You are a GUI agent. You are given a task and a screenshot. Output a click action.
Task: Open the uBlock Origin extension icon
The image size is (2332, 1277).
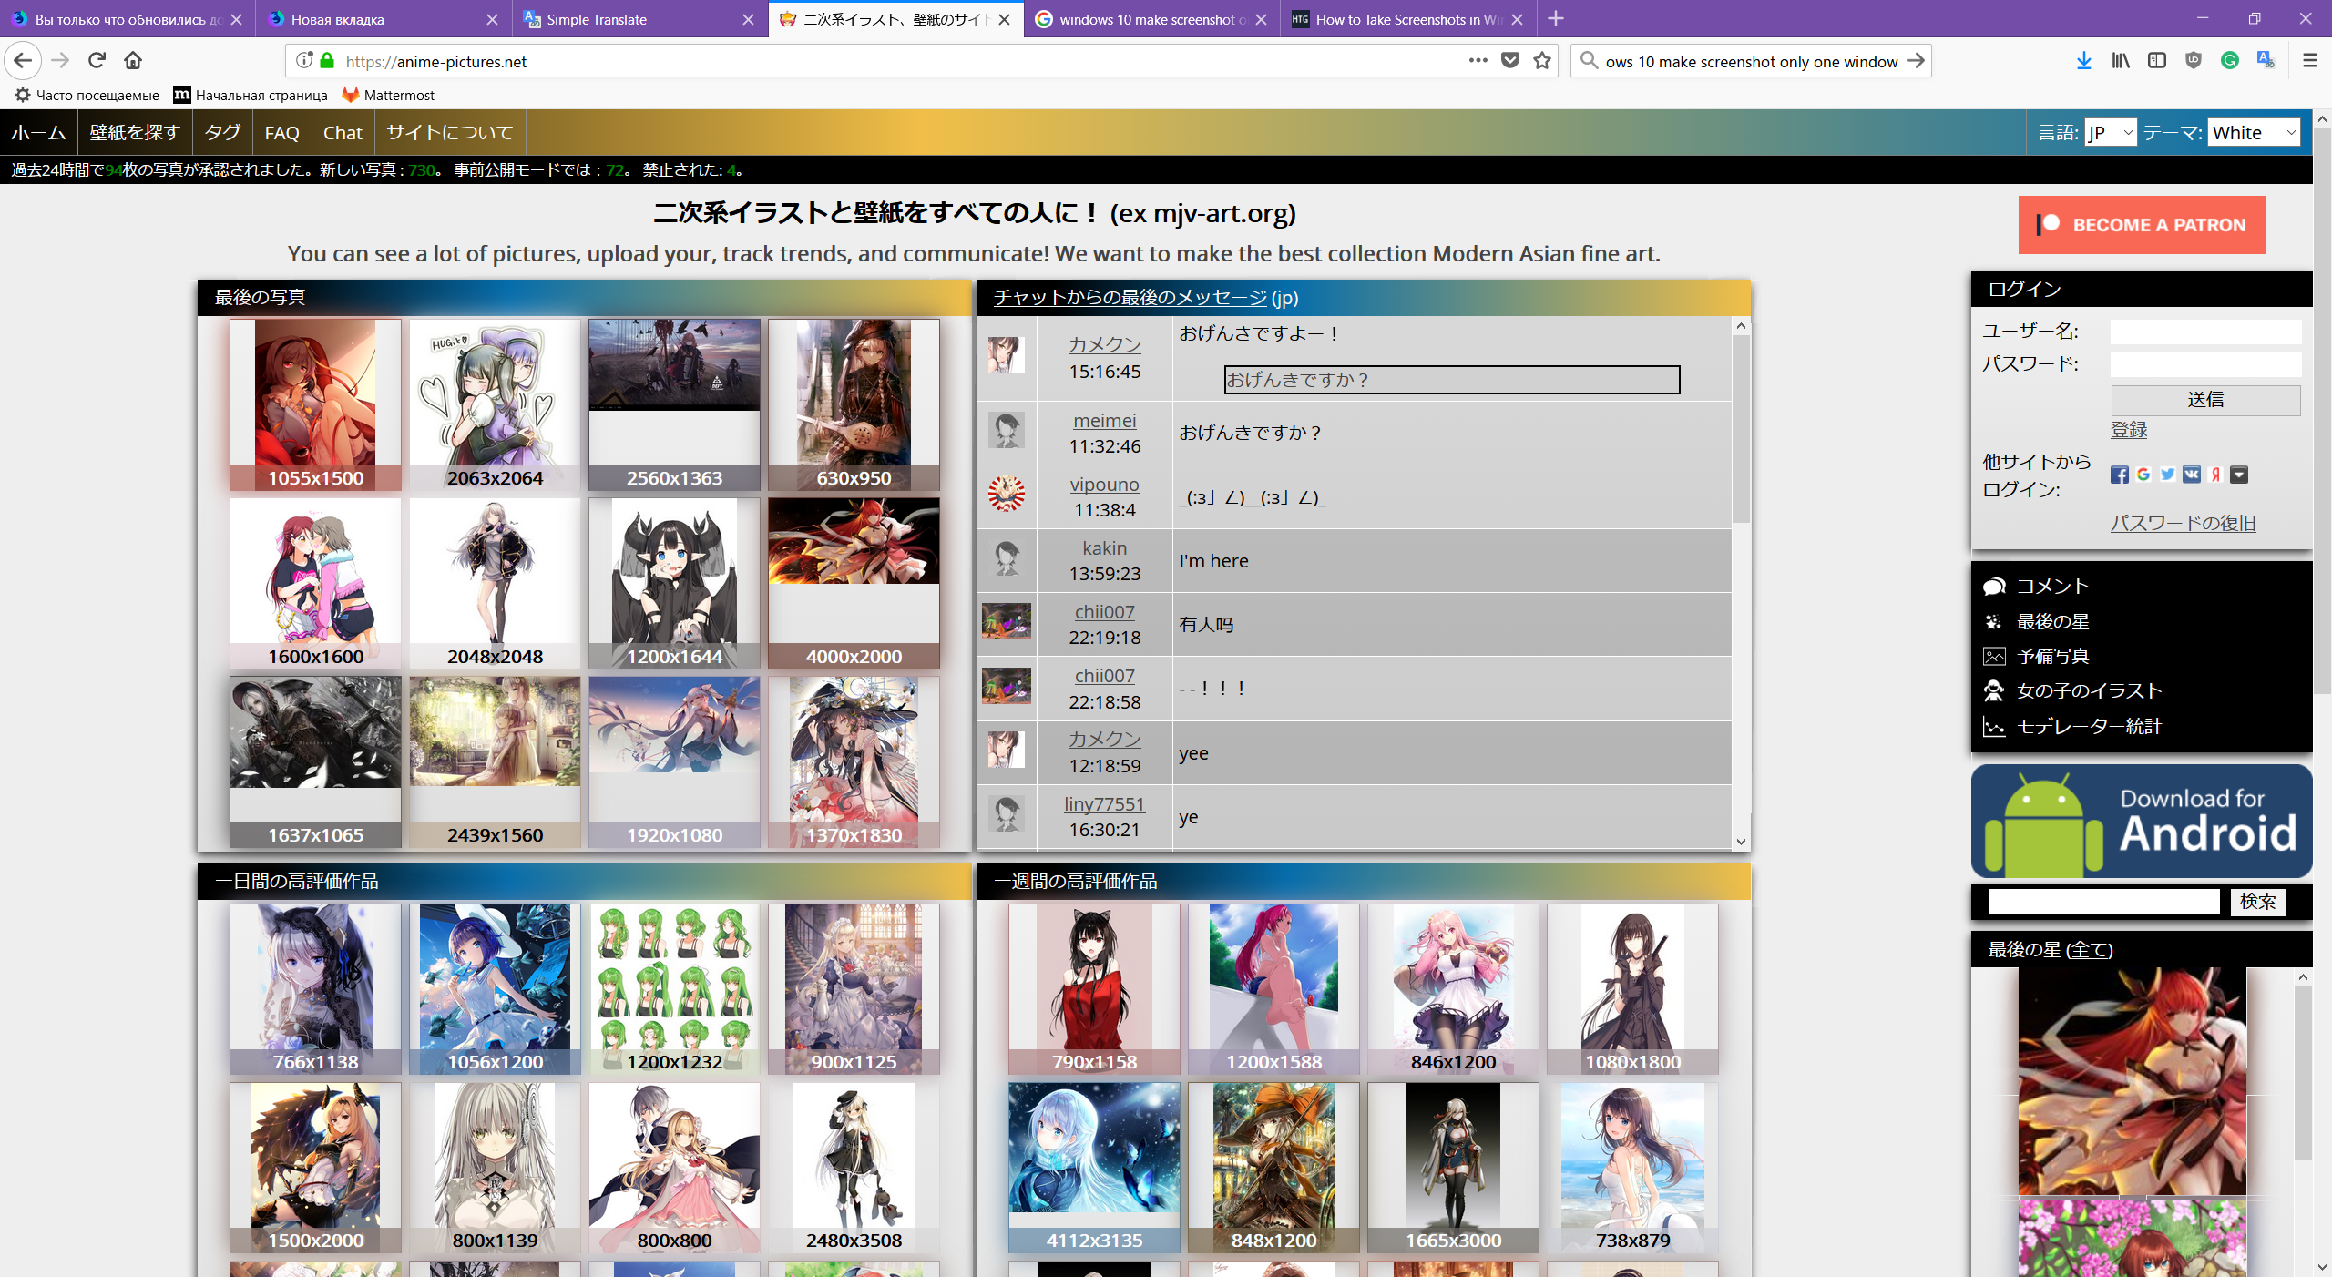(2193, 61)
